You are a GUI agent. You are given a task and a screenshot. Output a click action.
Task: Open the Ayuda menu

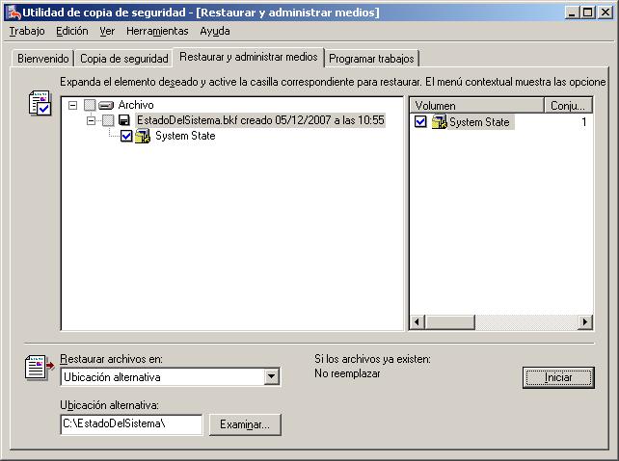[215, 31]
